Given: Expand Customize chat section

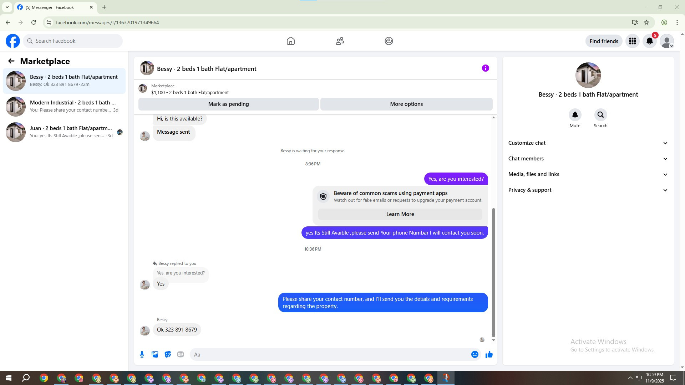Looking at the screenshot, I should point(588,143).
